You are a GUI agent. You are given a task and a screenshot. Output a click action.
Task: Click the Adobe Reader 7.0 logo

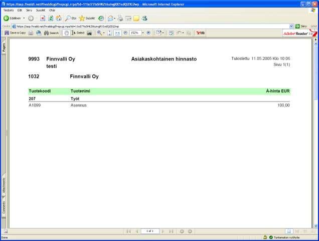tap(299, 33)
